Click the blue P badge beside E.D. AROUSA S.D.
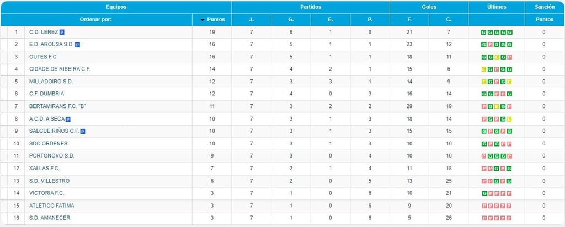The height and width of the screenshot is (227, 565). coord(77,45)
